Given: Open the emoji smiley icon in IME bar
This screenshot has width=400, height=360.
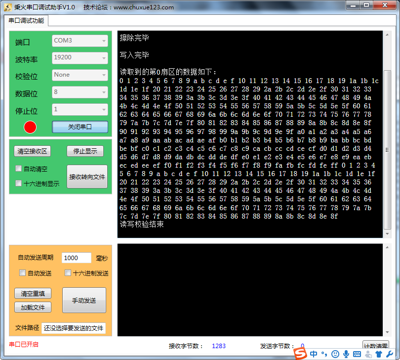Looking at the screenshot, I should pyautogui.click(x=335, y=354).
